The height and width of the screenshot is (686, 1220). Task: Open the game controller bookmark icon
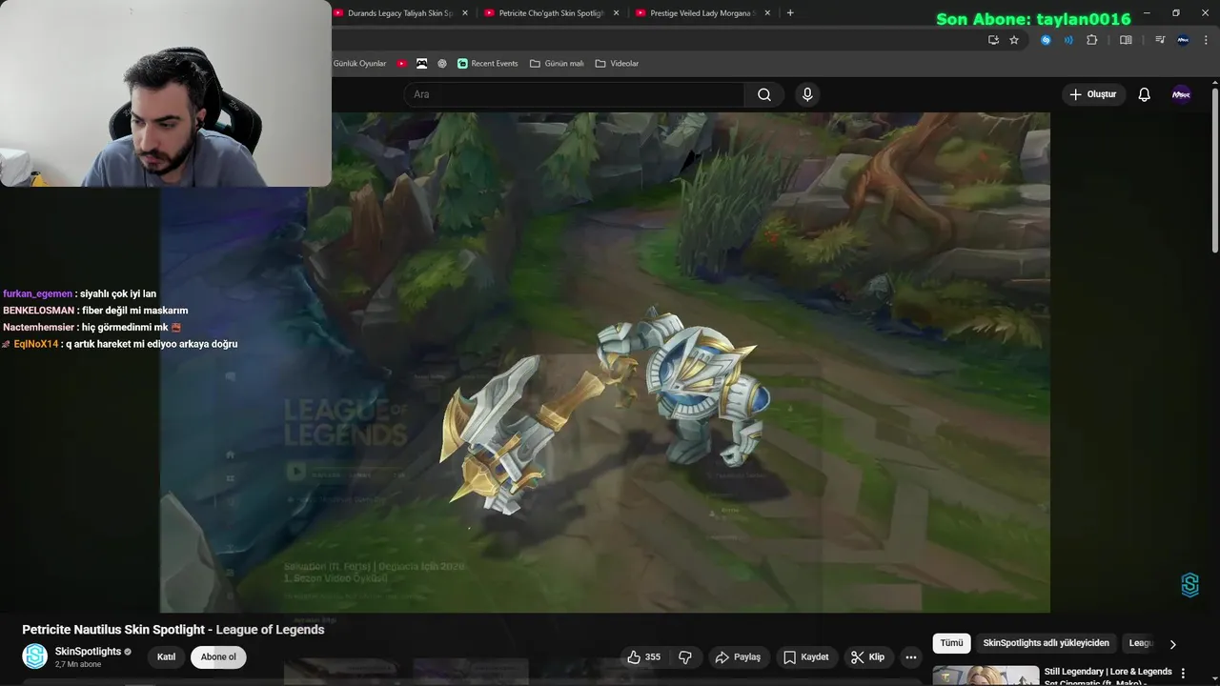[x=422, y=64]
